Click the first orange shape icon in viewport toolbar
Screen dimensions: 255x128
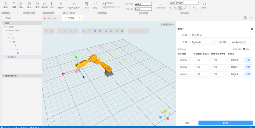(x=46, y=31)
